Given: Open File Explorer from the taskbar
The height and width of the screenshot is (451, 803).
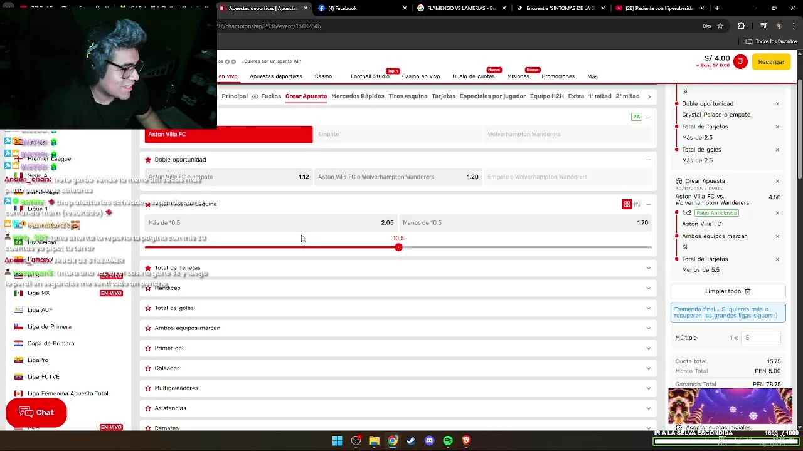Looking at the screenshot, I should point(374,441).
